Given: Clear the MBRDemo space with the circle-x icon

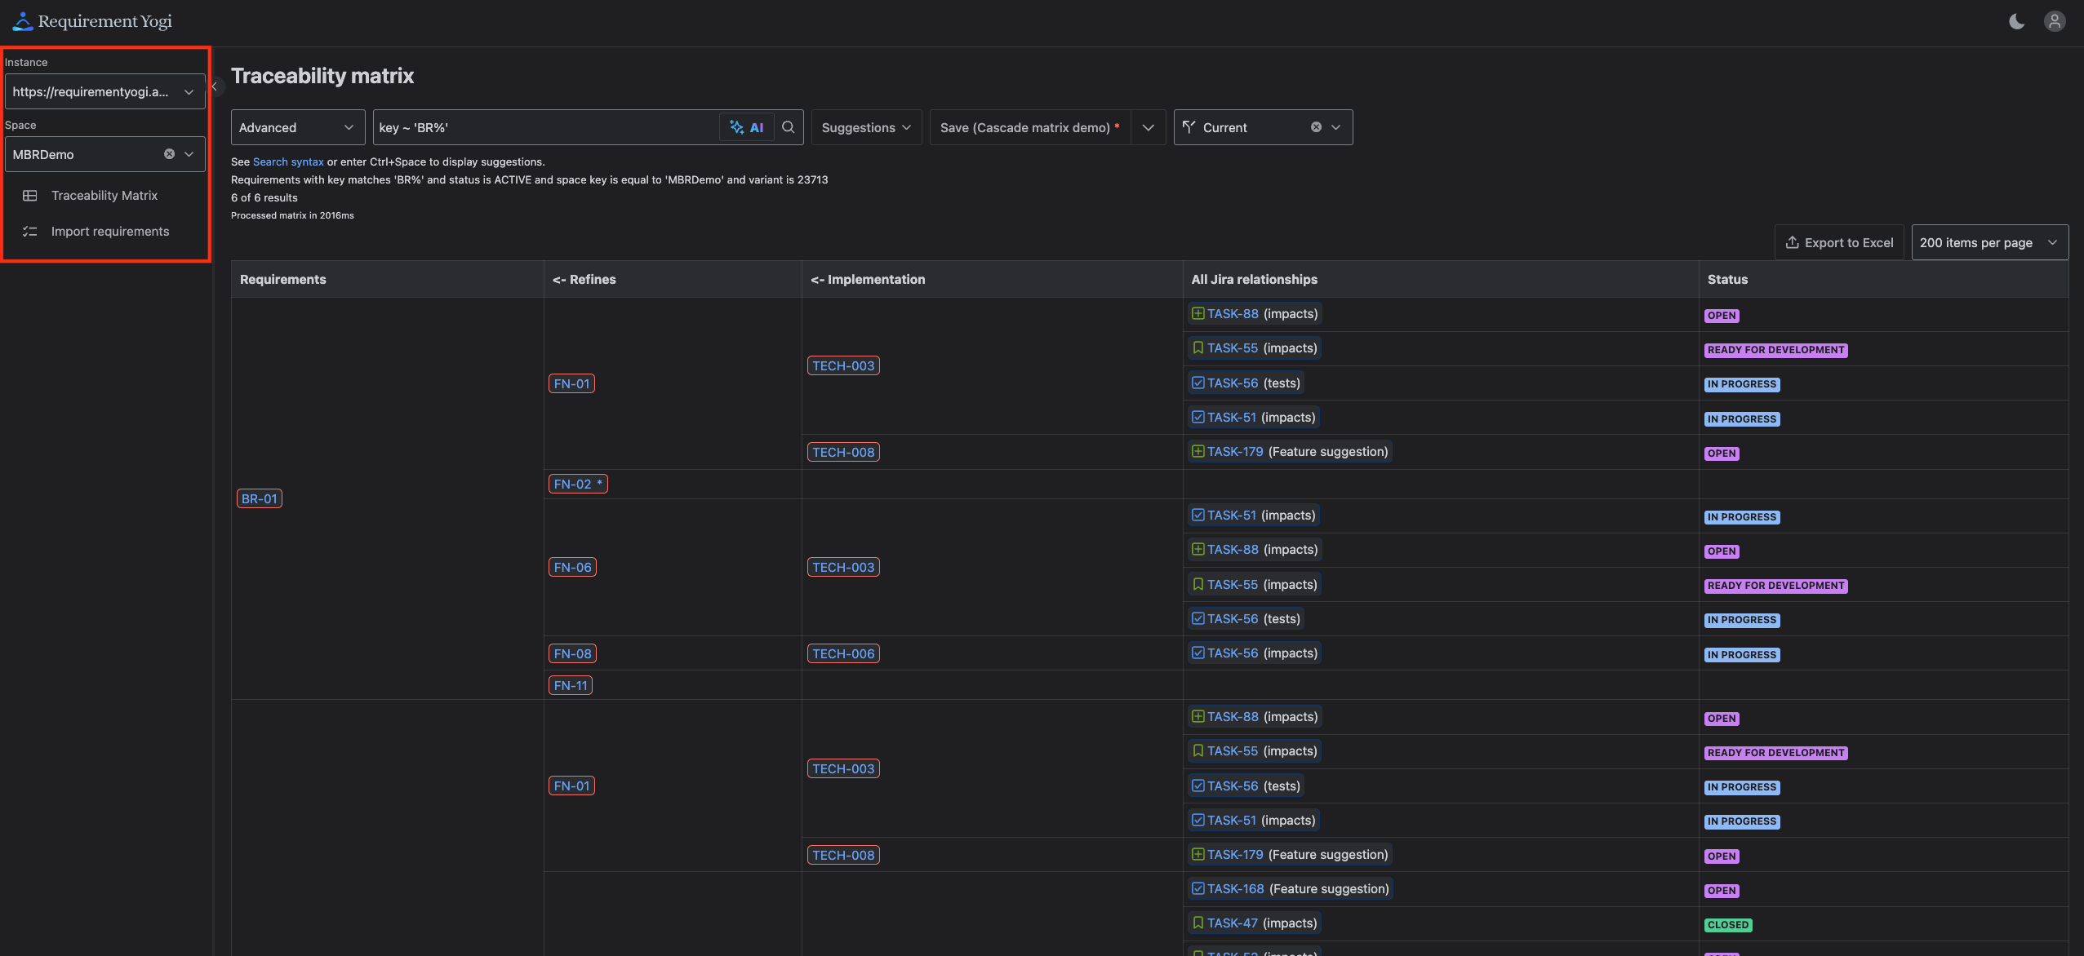Looking at the screenshot, I should coord(169,153).
